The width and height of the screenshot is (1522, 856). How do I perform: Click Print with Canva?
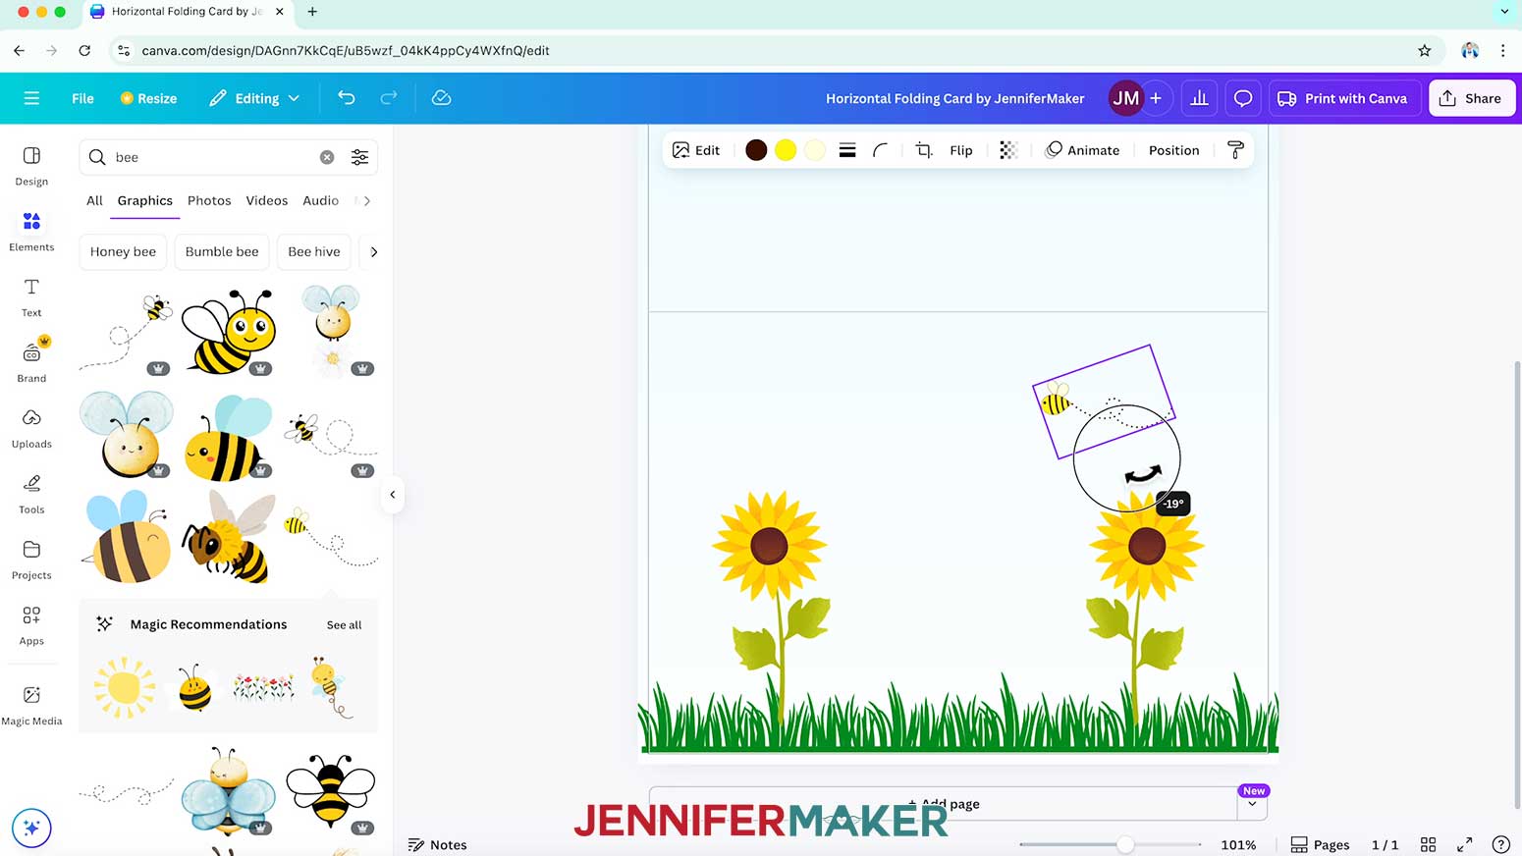point(1343,98)
